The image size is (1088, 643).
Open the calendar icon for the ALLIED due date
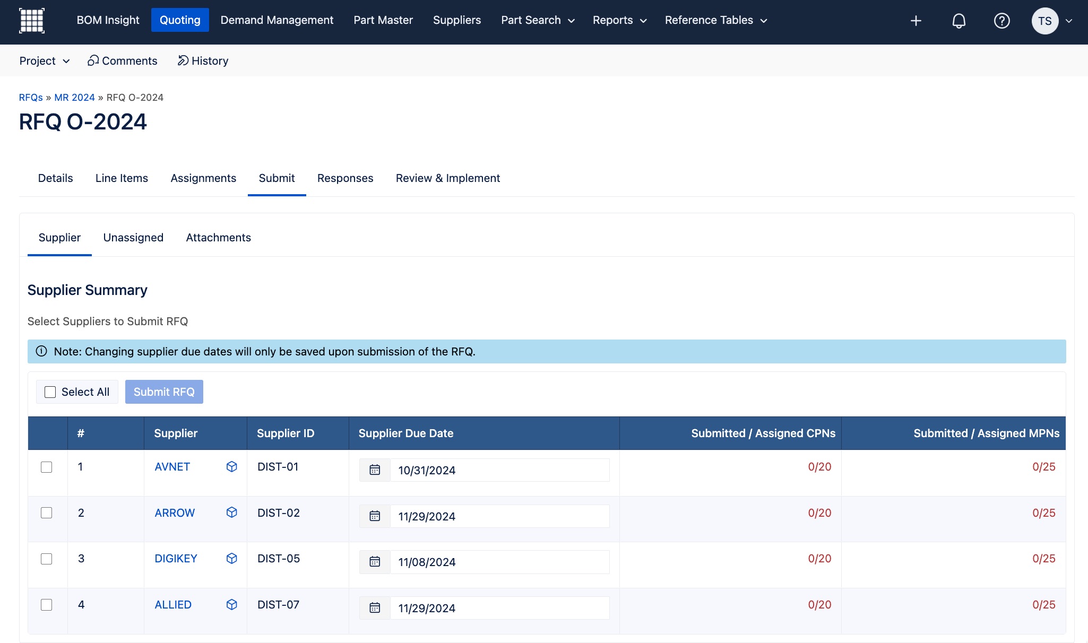[x=375, y=608]
